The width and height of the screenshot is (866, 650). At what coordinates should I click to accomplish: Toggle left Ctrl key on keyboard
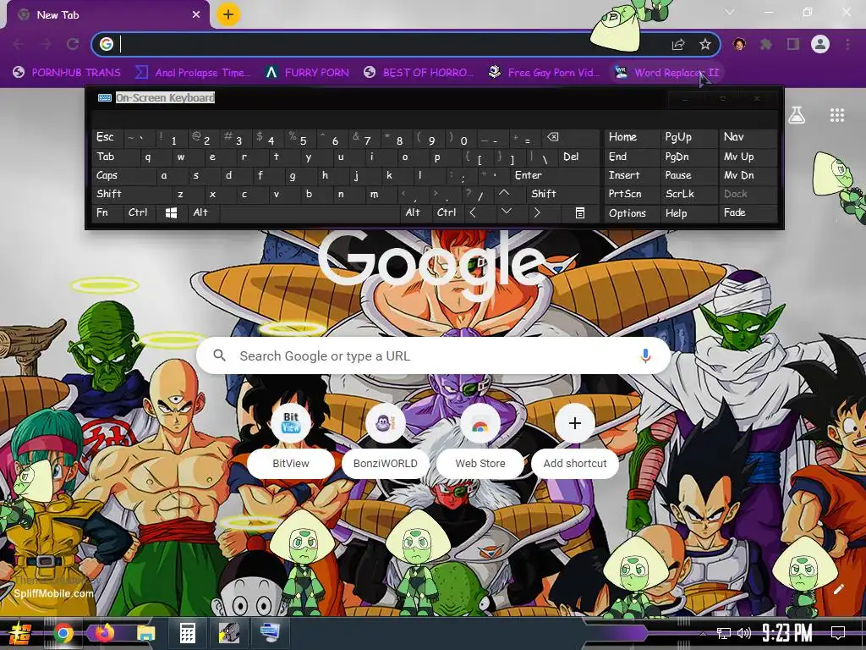pyautogui.click(x=140, y=212)
